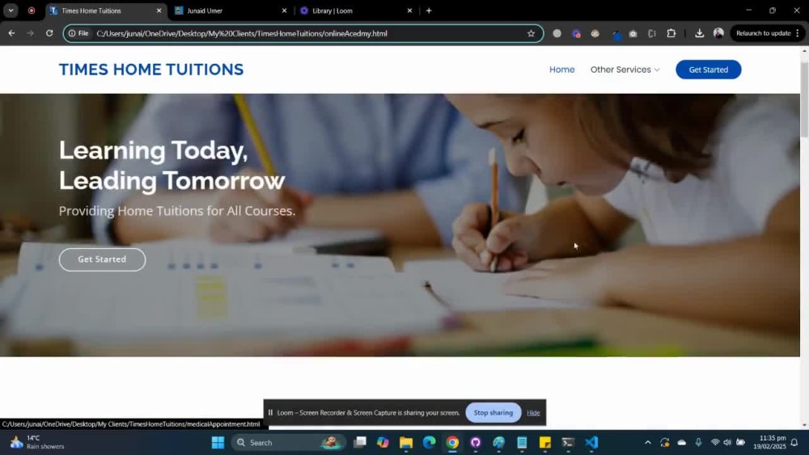Viewport: 809px width, 455px height.
Task: Go to the Home nav link
Action: [x=562, y=70]
